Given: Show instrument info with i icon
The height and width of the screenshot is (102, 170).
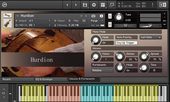Looking at the screenshot, I should click(x=101, y=16).
